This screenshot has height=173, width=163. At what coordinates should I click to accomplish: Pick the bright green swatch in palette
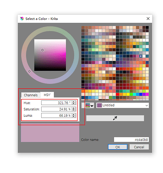click(131, 94)
